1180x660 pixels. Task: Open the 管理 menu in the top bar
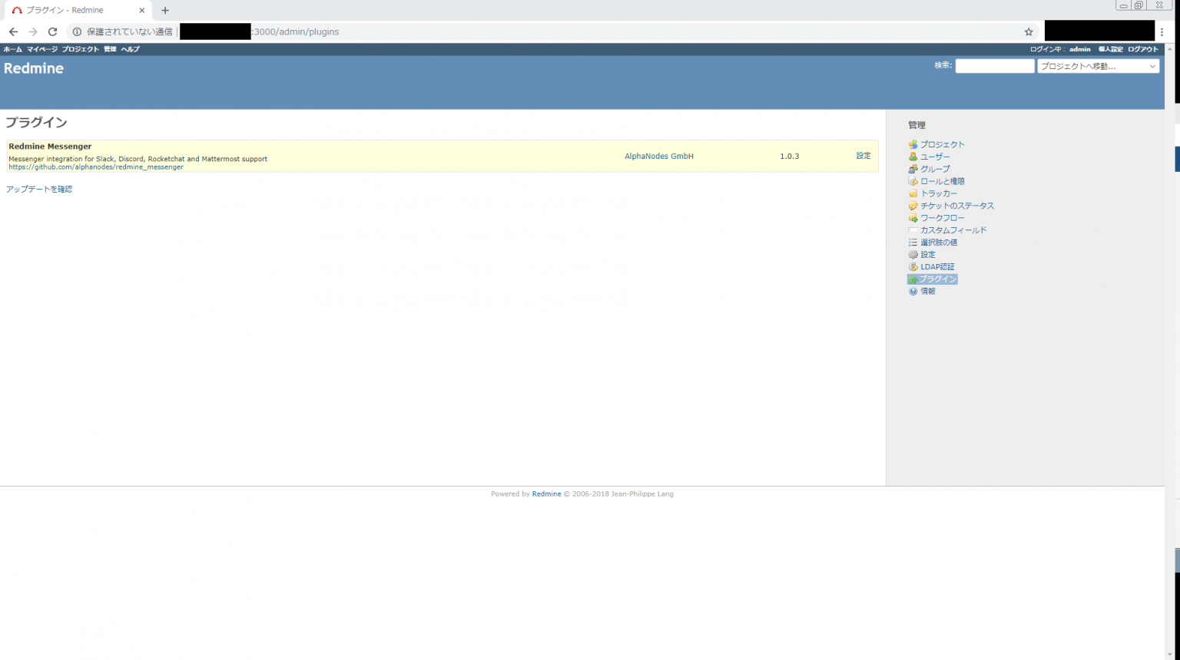[x=109, y=48]
